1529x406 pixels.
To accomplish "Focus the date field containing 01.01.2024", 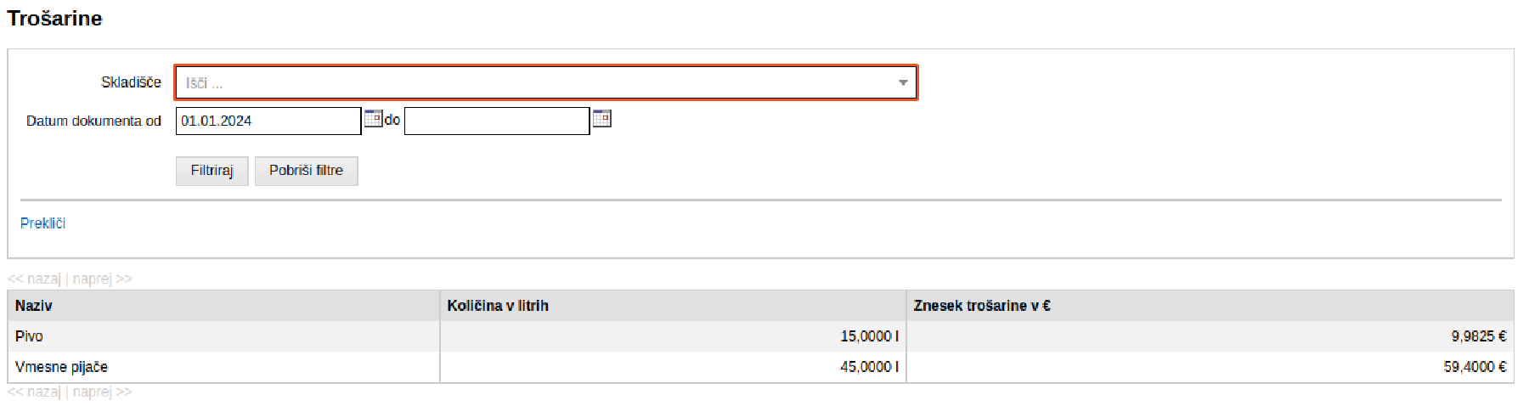I will coord(268,121).
